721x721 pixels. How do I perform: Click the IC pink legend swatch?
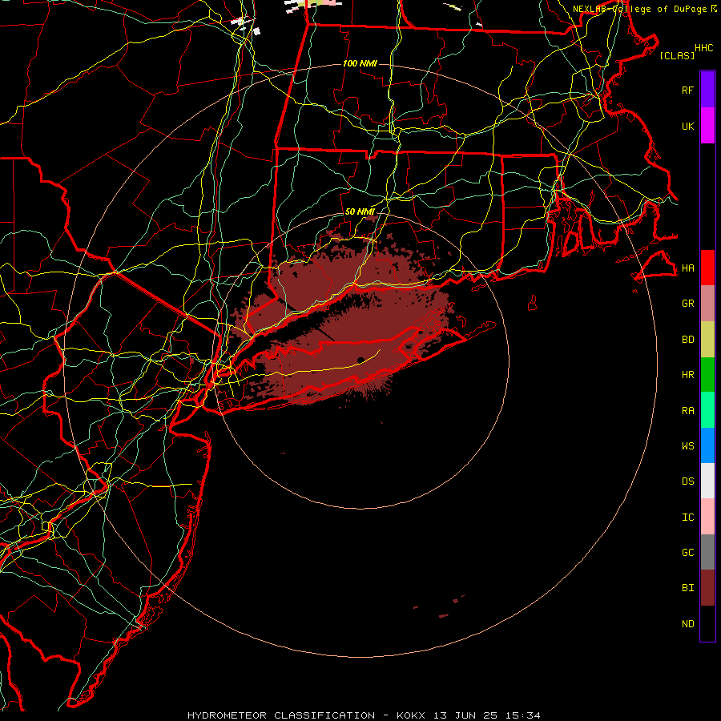[x=707, y=517]
